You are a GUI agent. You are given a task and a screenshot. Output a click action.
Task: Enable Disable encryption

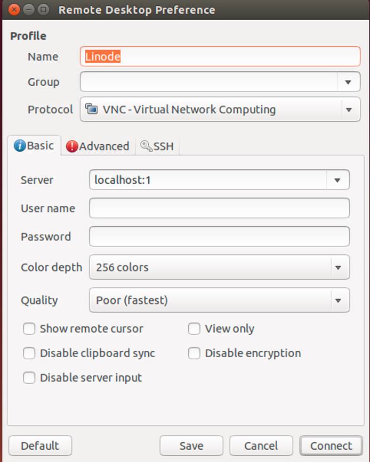click(194, 353)
